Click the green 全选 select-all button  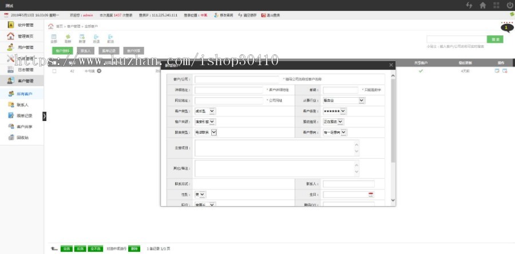[66, 249]
